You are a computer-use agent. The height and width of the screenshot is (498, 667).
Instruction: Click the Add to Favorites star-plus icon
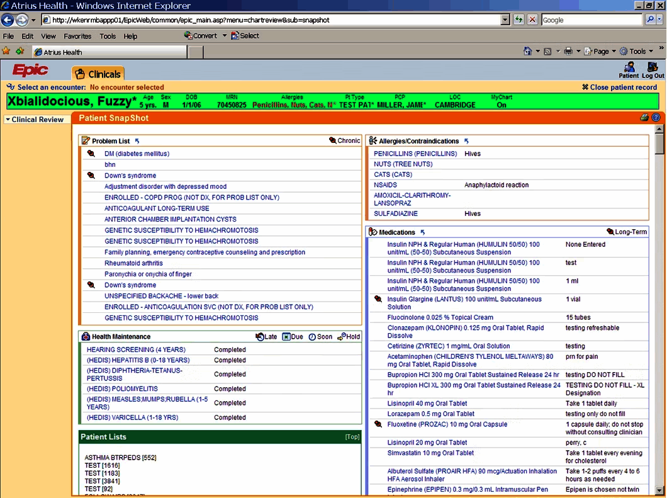click(x=20, y=52)
